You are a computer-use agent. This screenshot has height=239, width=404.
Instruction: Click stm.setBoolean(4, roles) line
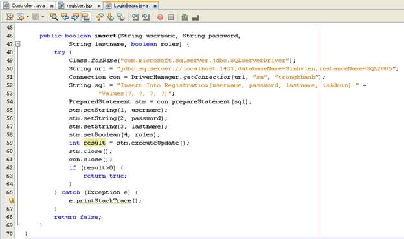tap(115, 134)
